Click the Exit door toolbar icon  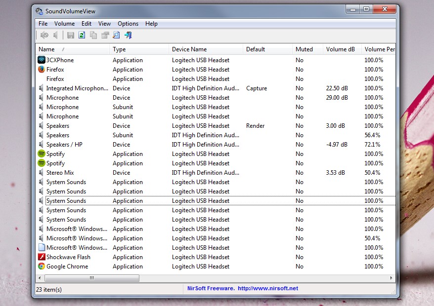pyautogui.click(x=128, y=35)
